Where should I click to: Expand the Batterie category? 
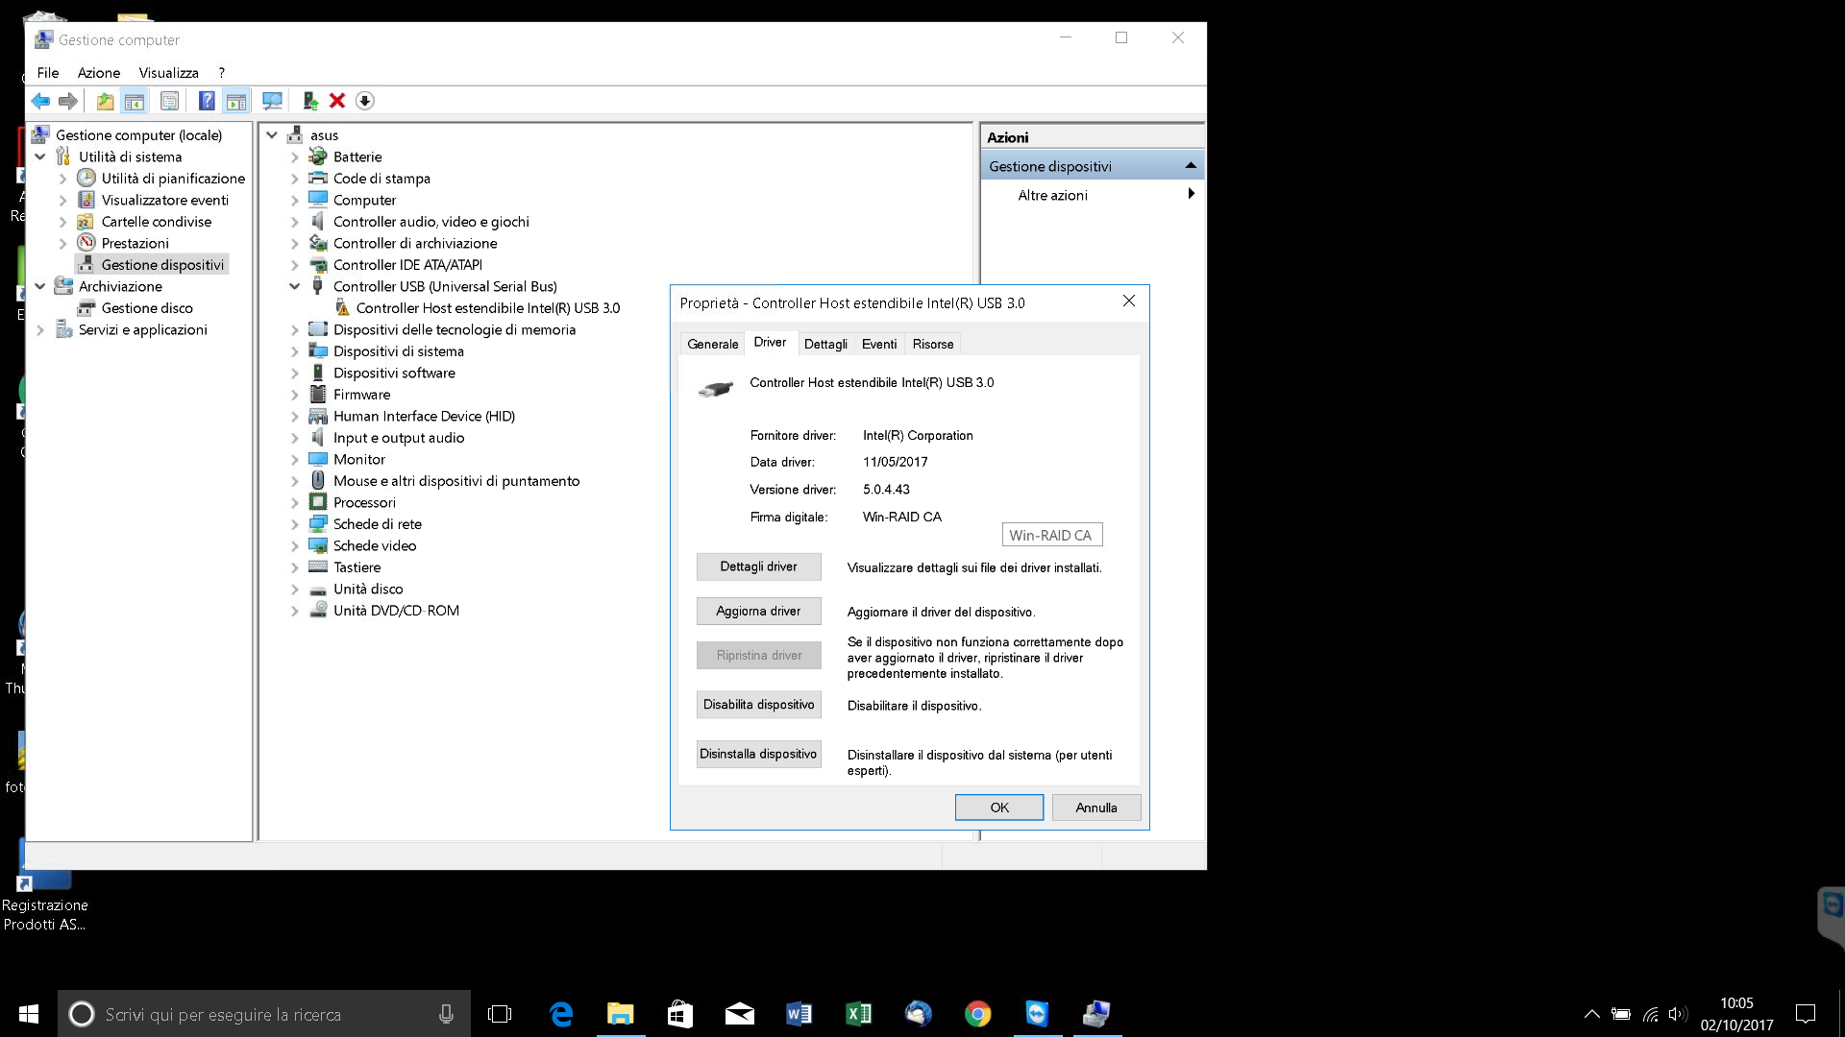click(295, 157)
